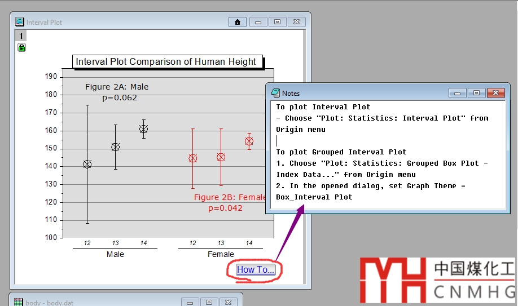
Task: Activate the body - body.dat window title bar
Action: [102, 302]
